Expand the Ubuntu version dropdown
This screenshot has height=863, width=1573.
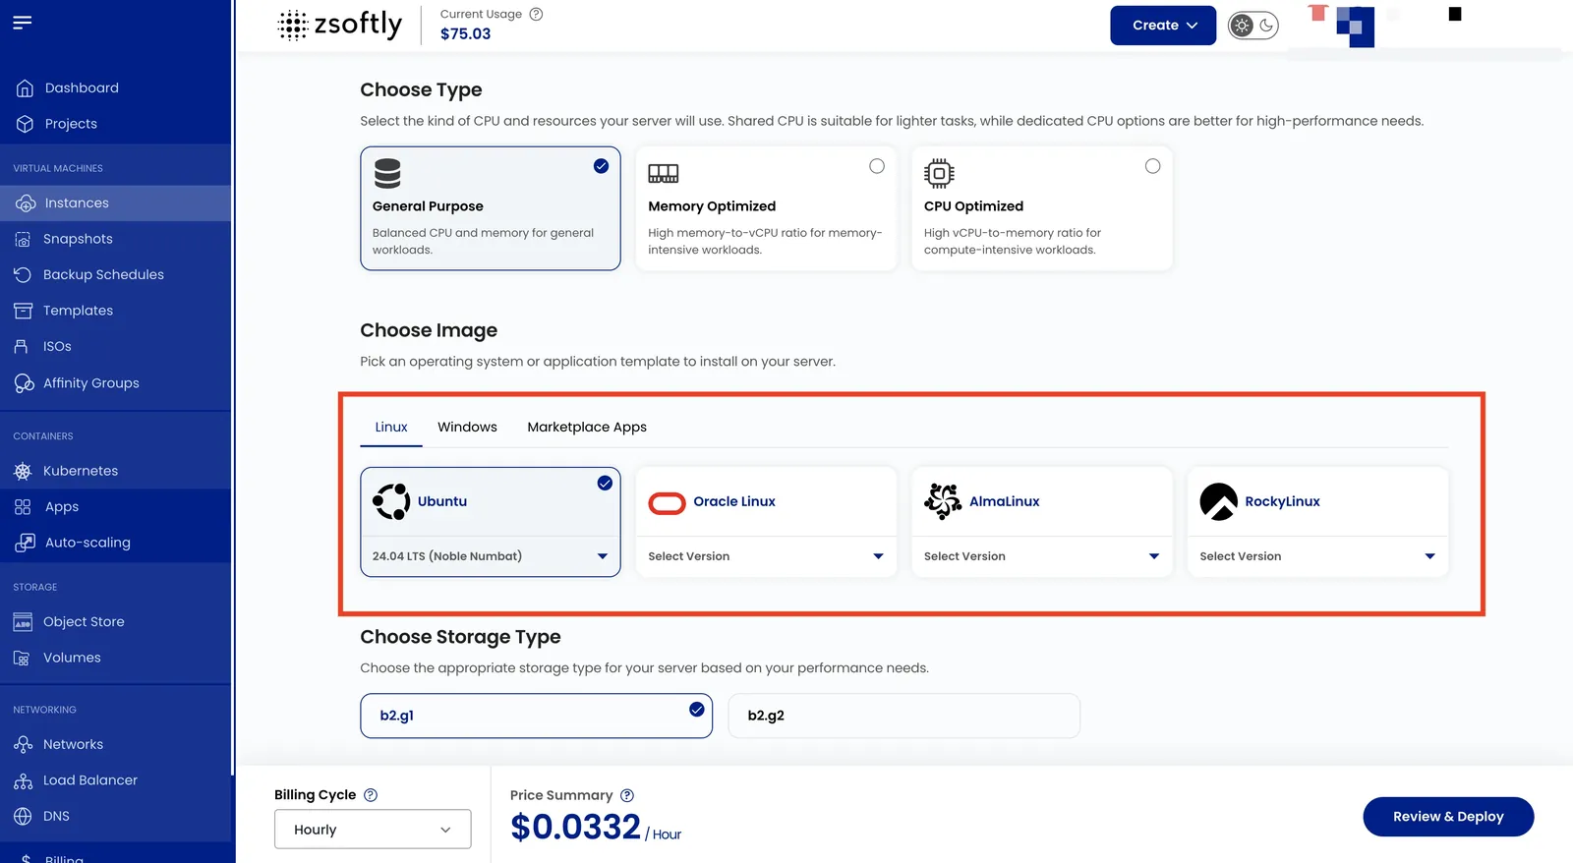point(491,556)
